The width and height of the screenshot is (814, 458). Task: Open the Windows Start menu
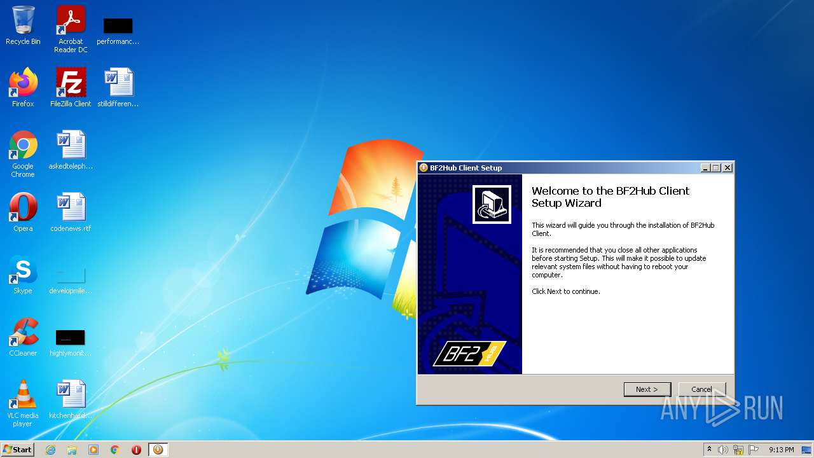tap(18, 449)
